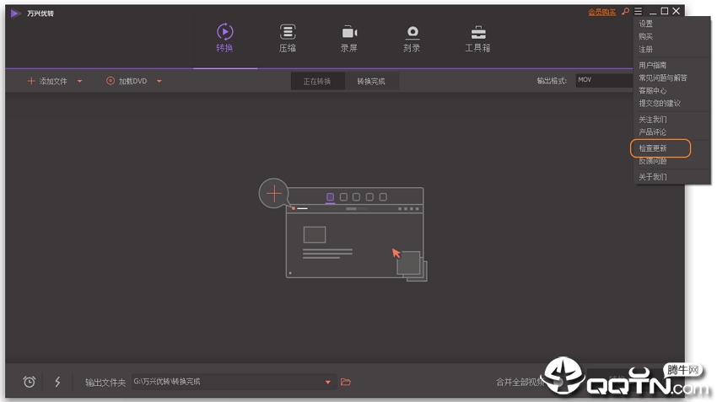Viewport: 717px width, 402px height.
Task: Click the hamburger menu icon
Action: tap(638, 11)
